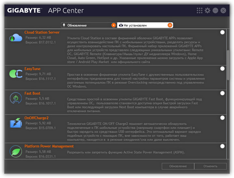
Task: Click Версия: B17.0112.1 text
Action: [41, 42]
